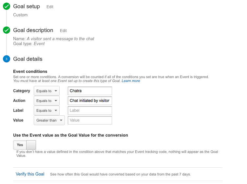Click the Action field with Chat initiated text

[90, 101]
